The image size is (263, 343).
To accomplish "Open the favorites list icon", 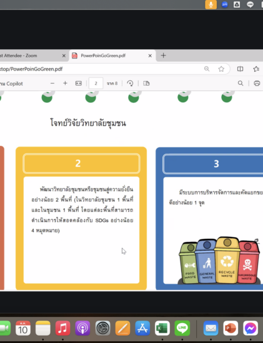I will (x=256, y=69).
